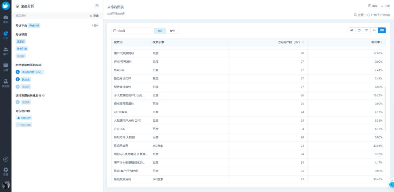Click the 保存 save button

[373, 6]
